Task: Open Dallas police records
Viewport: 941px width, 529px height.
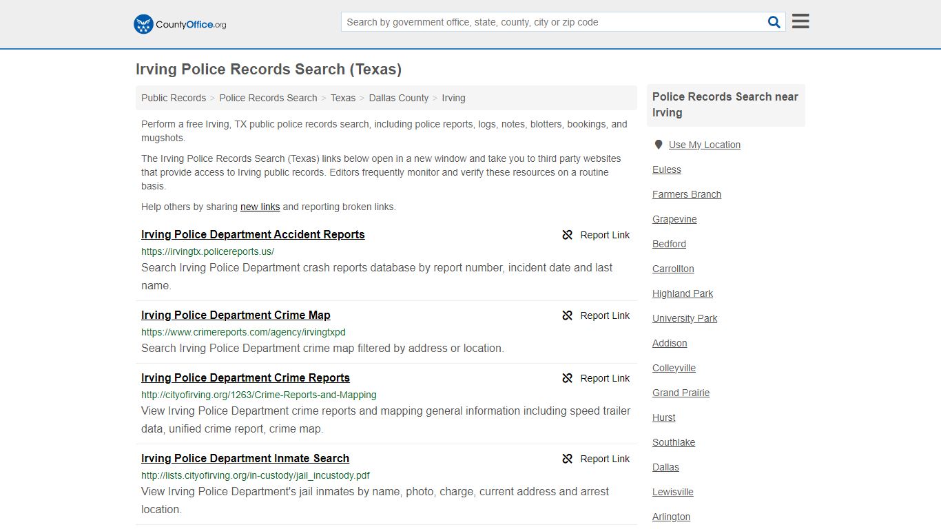Action: coord(665,467)
